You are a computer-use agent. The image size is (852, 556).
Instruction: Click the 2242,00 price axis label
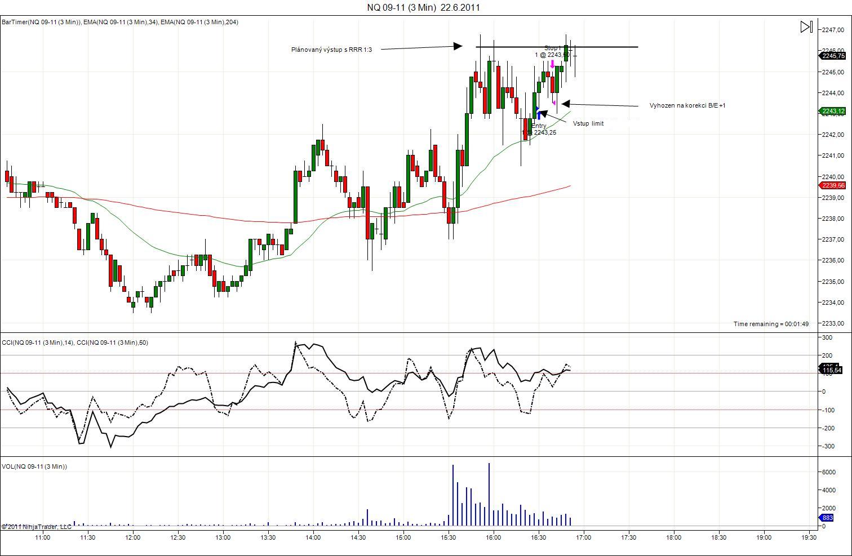832,135
